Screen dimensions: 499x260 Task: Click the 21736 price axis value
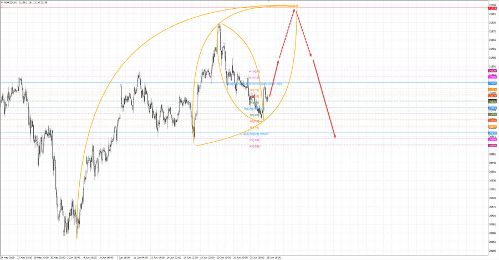tap(492, 5)
